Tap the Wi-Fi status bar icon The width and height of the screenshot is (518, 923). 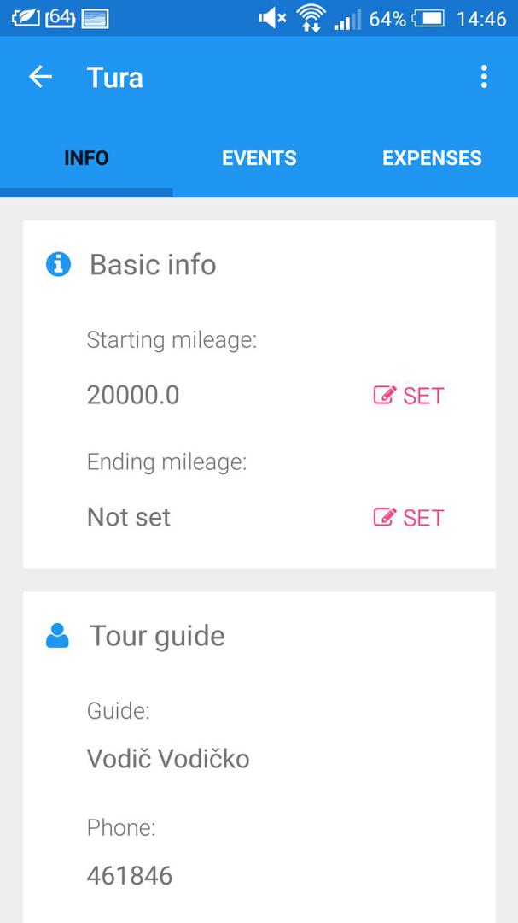[311, 18]
